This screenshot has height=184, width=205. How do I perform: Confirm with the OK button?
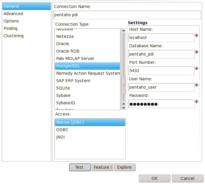click(x=154, y=178)
